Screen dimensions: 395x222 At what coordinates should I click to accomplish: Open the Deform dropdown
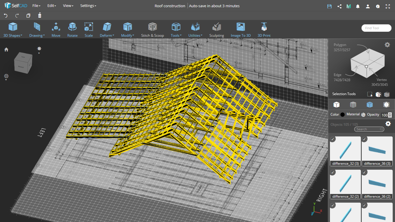tap(107, 30)
